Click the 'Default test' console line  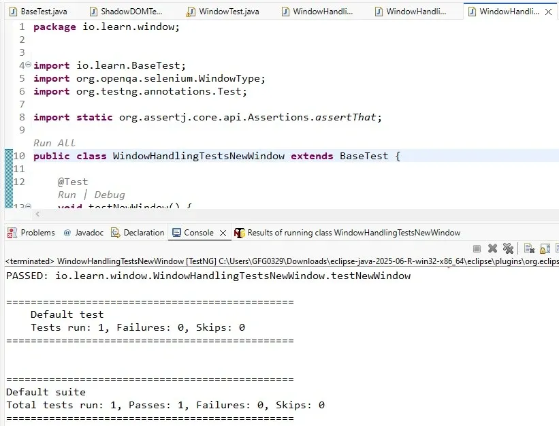[67, 314]
